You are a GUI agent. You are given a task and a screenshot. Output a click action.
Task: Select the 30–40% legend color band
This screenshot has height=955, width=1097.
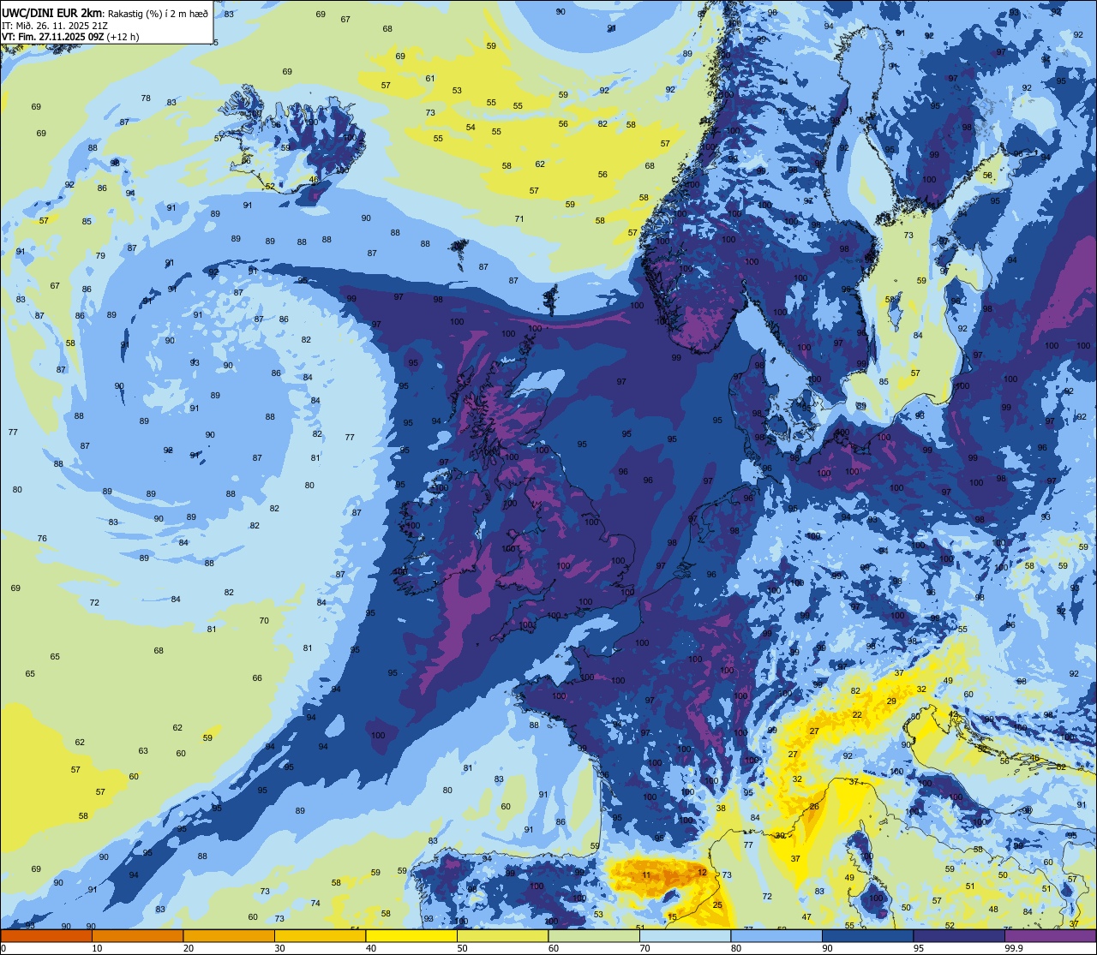[320, 934]
